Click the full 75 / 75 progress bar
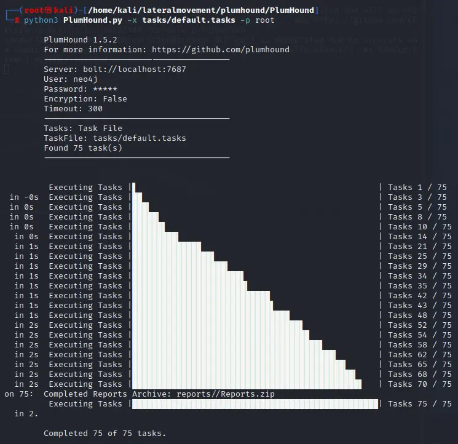Screen dimensions: 458x444 255,404
